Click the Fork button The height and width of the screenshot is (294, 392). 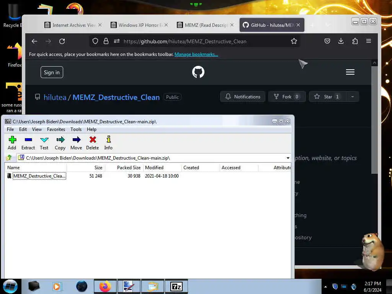pos(287,97)
